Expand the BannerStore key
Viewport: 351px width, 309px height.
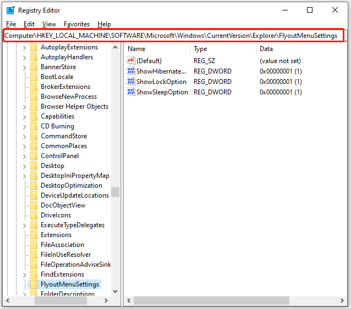(x=24, y=68)
